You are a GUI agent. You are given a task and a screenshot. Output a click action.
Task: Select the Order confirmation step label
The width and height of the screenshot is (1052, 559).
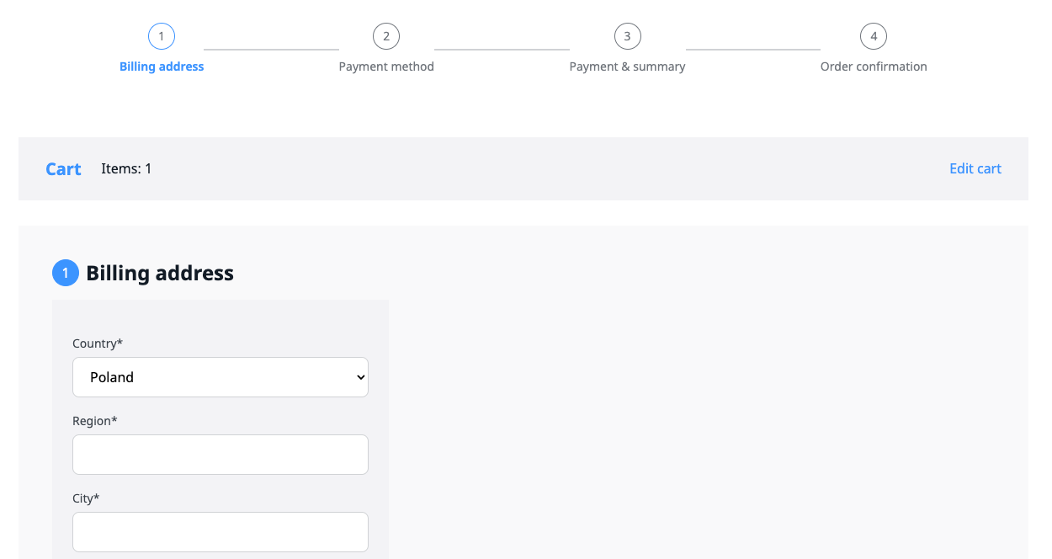point(874,67)
